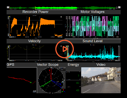Image resolution: width=127 pixels, height=98 pixels.
Task: Play the video with the orange play button
Action: [x=65, y=49]
